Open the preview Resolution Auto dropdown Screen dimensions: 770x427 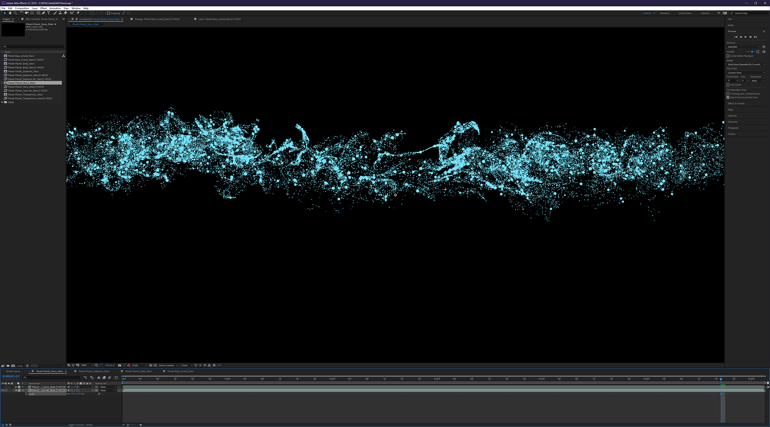pyautogui.click(x=758, y=81)
